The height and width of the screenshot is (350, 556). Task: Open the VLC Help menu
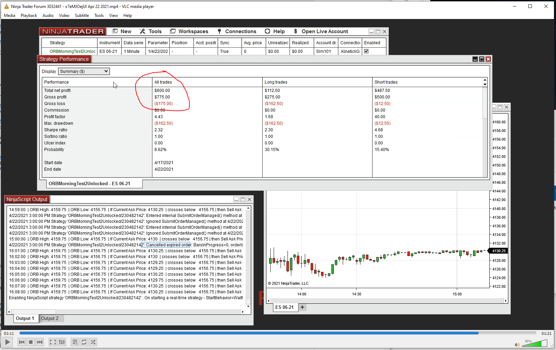(x=128, y=16)
